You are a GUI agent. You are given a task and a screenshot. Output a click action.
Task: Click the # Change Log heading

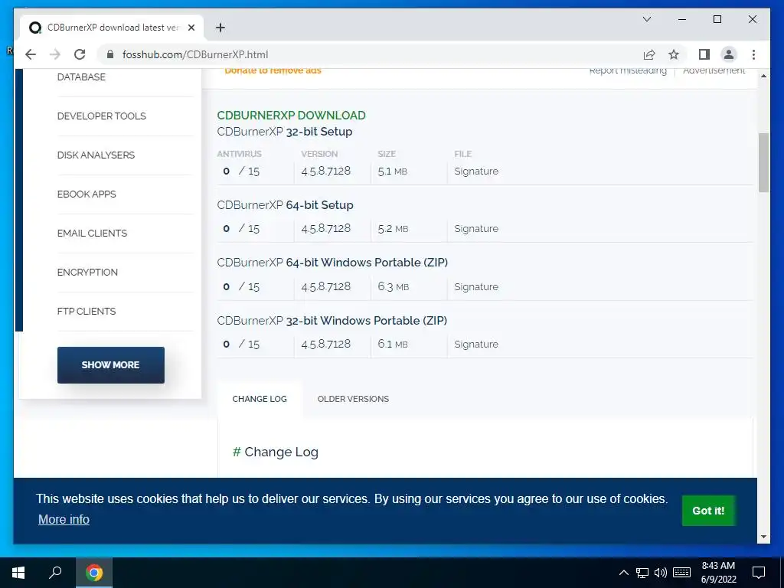[x=276, y=452]
